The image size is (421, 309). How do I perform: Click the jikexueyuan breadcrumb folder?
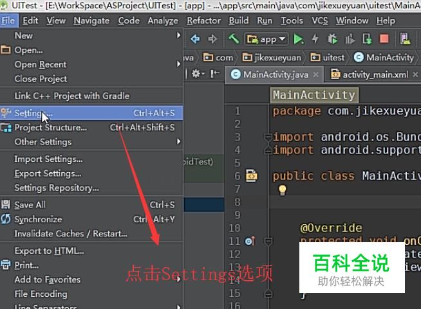coord(272,58)
